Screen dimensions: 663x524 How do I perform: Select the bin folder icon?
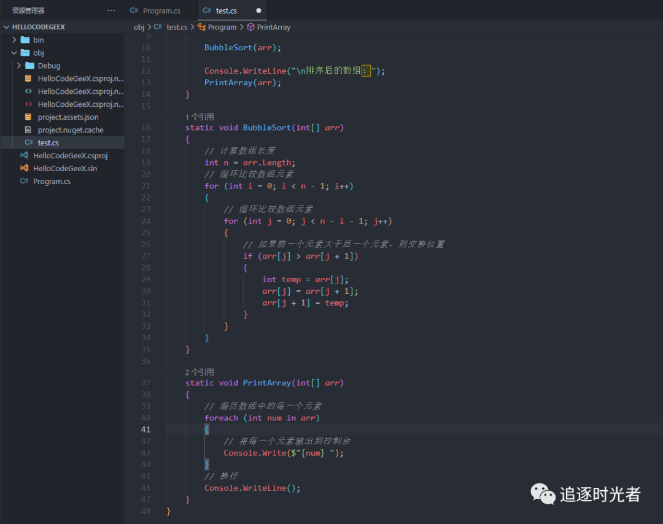[x=25, y=40]
